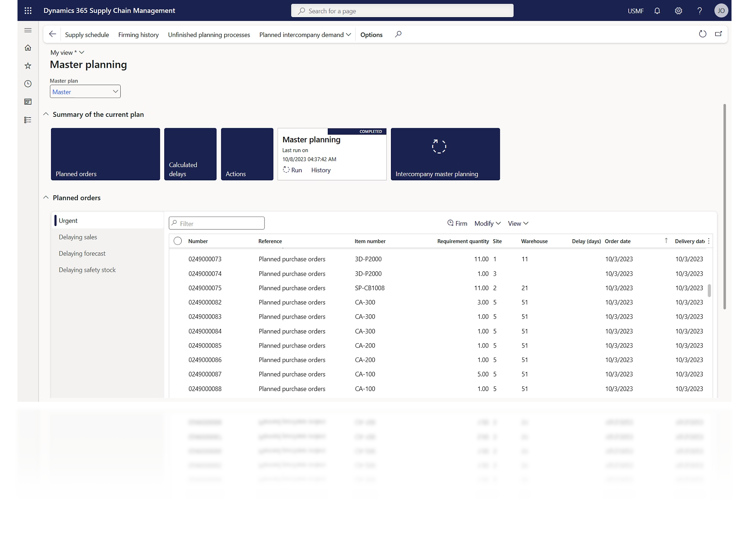Screen dimensions: 749x540
Task: Open Recent clock icon in sidebar
Action: 28,84
